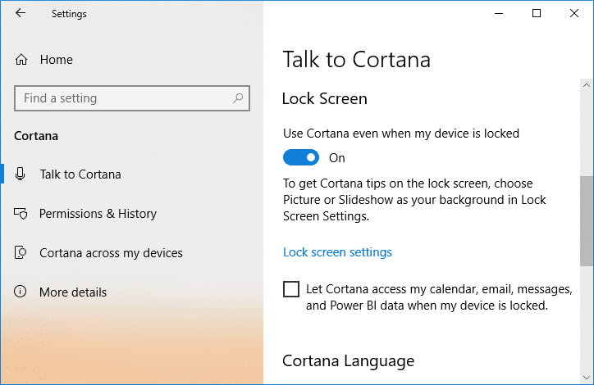Click the Home house icon
Viewport: 594px width, 385px height.
click(21, 59)
